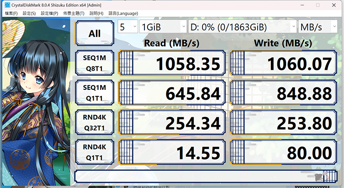Open the test count dropdown showing 5
The image size is (344, 188).
click(x=128, y=27)
